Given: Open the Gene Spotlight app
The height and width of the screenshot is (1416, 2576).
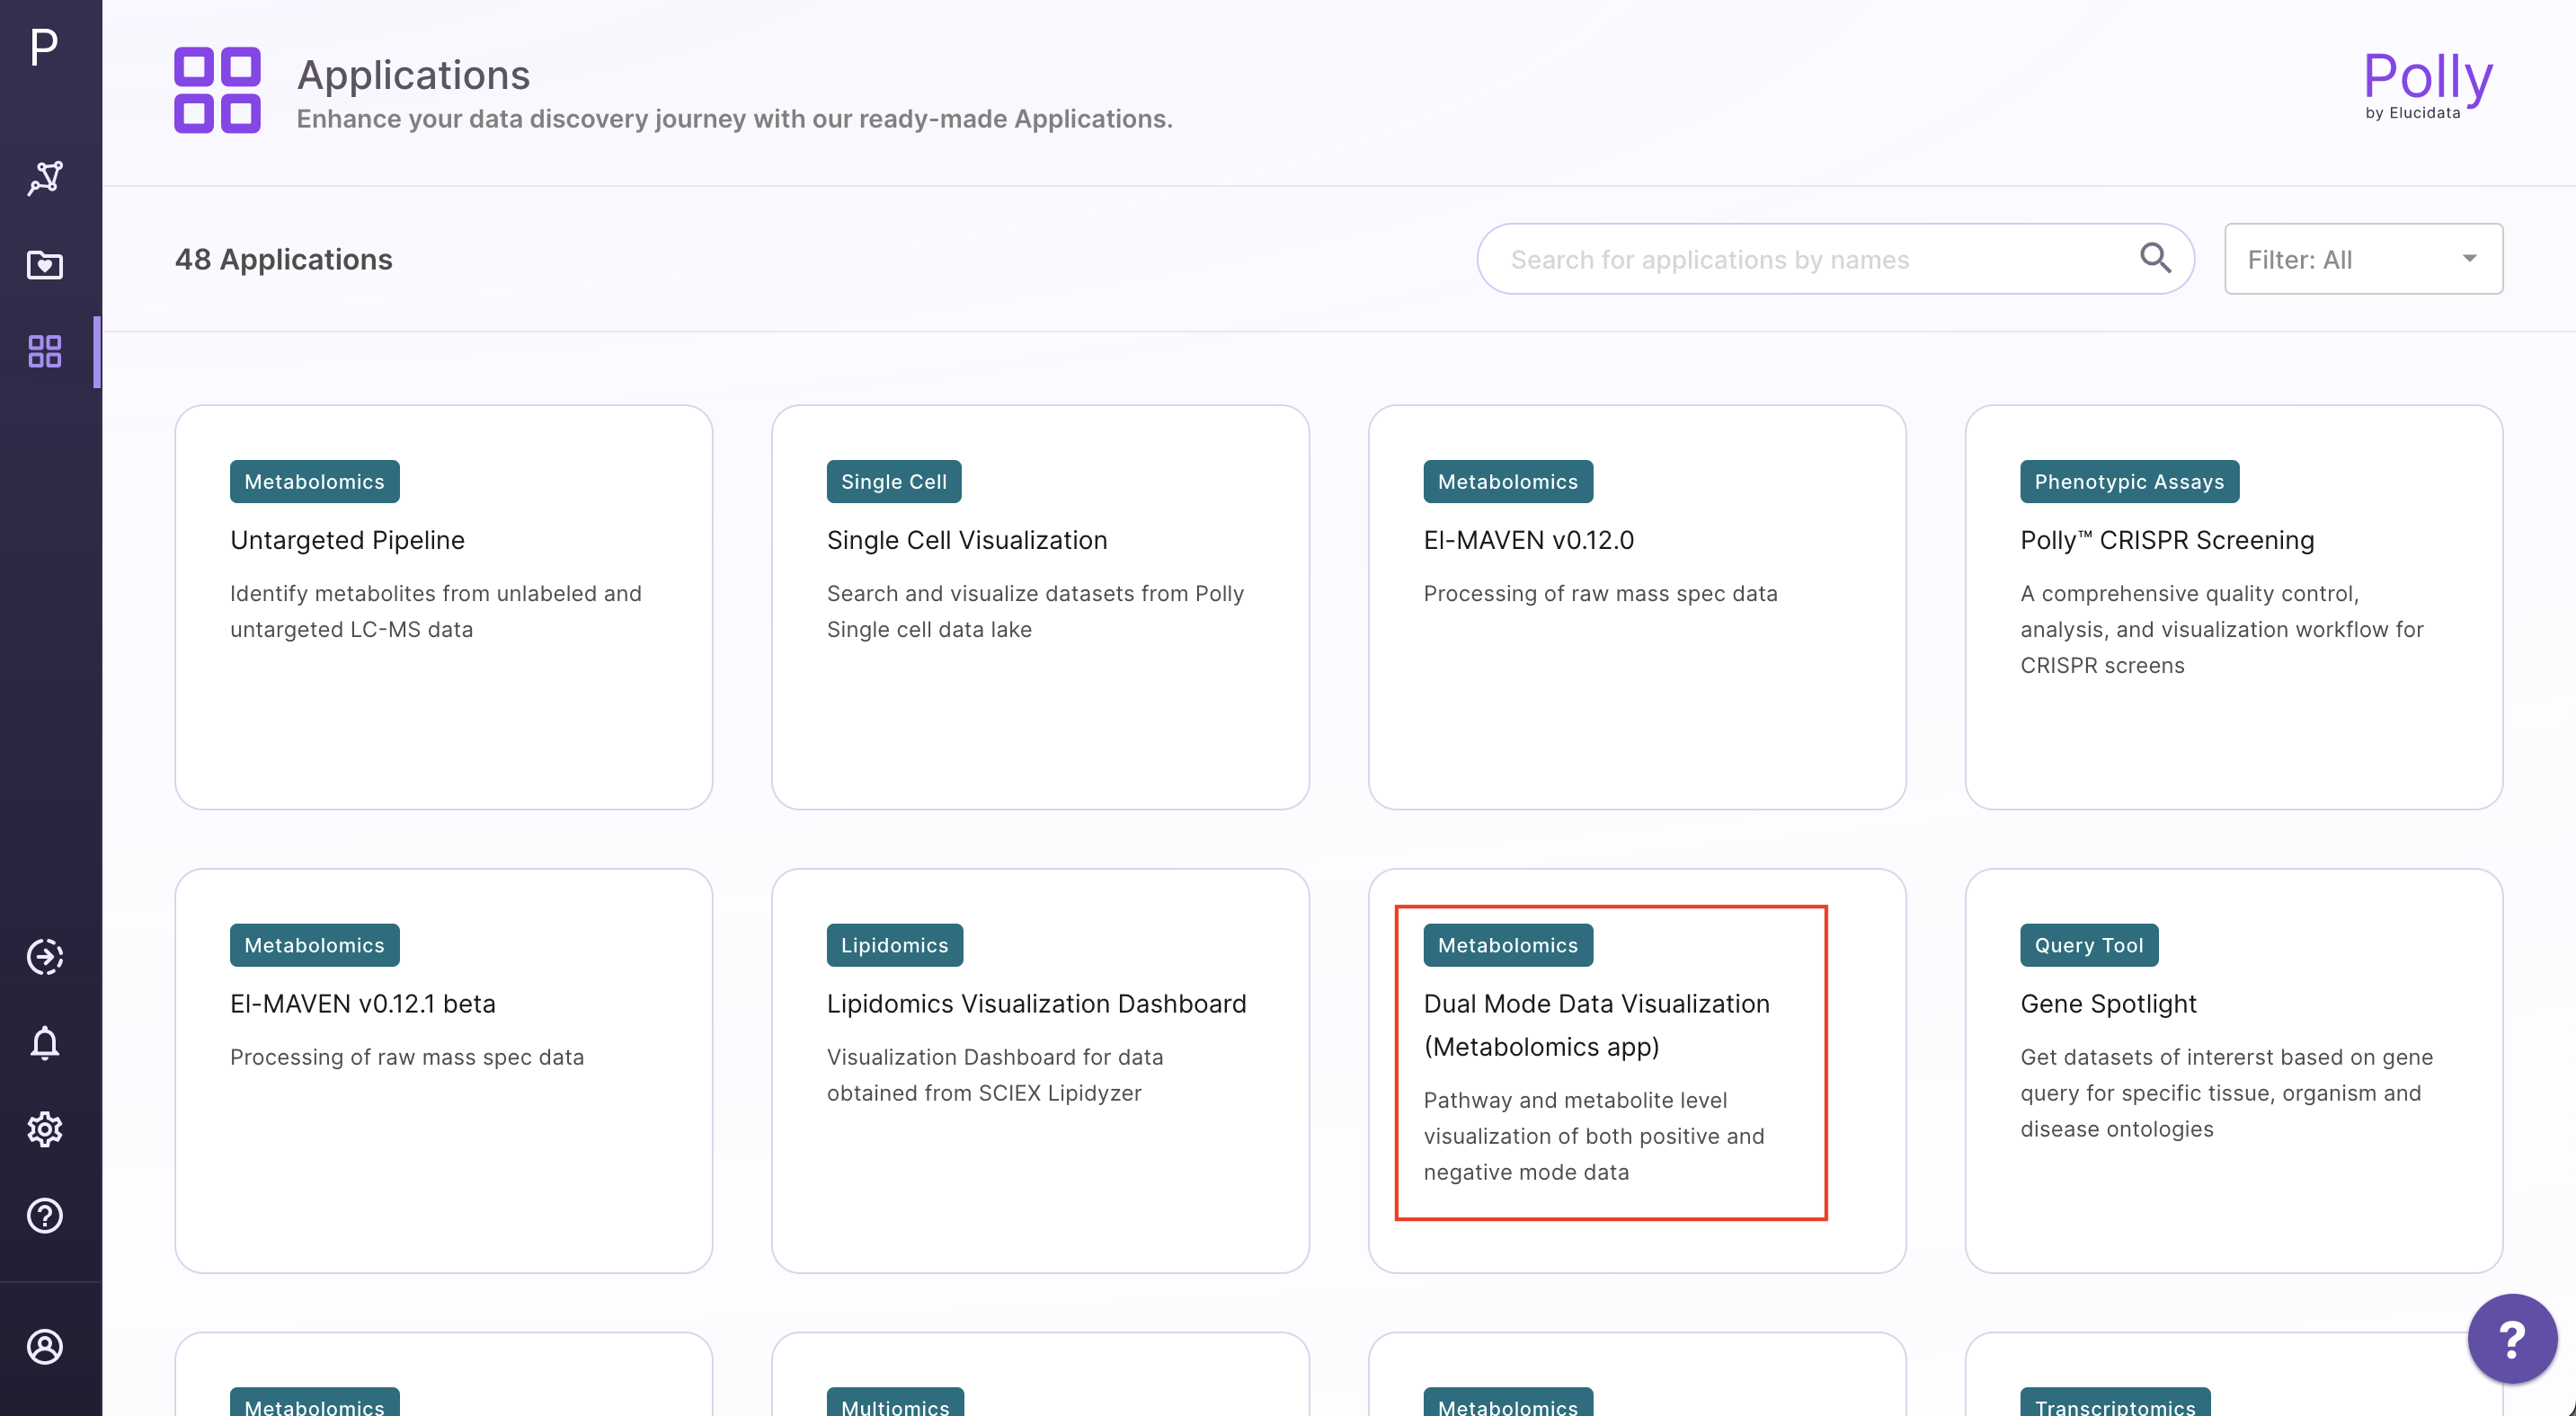Looking at the screenshot, I should click(x=2234, y=1070).
